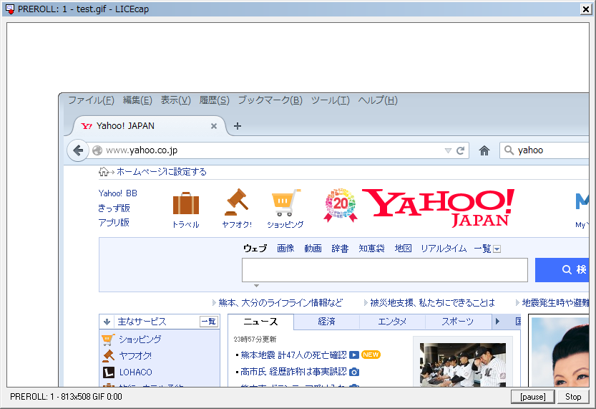Show more news tabs with right arrow
This screenshot has width=596, height=409.
497,322
